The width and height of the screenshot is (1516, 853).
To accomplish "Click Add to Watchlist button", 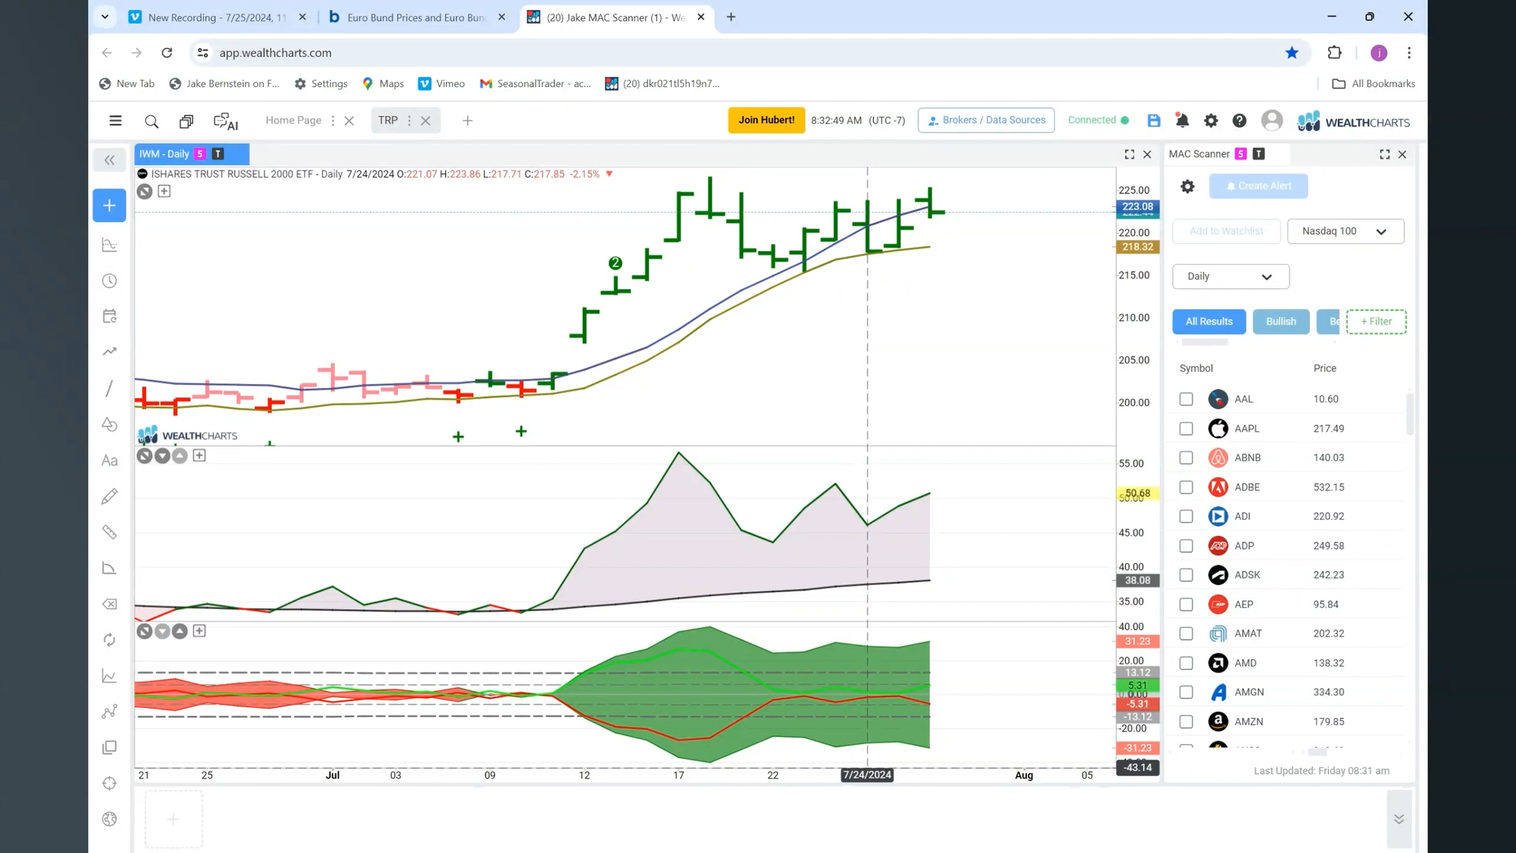I will click(1226, 231).
